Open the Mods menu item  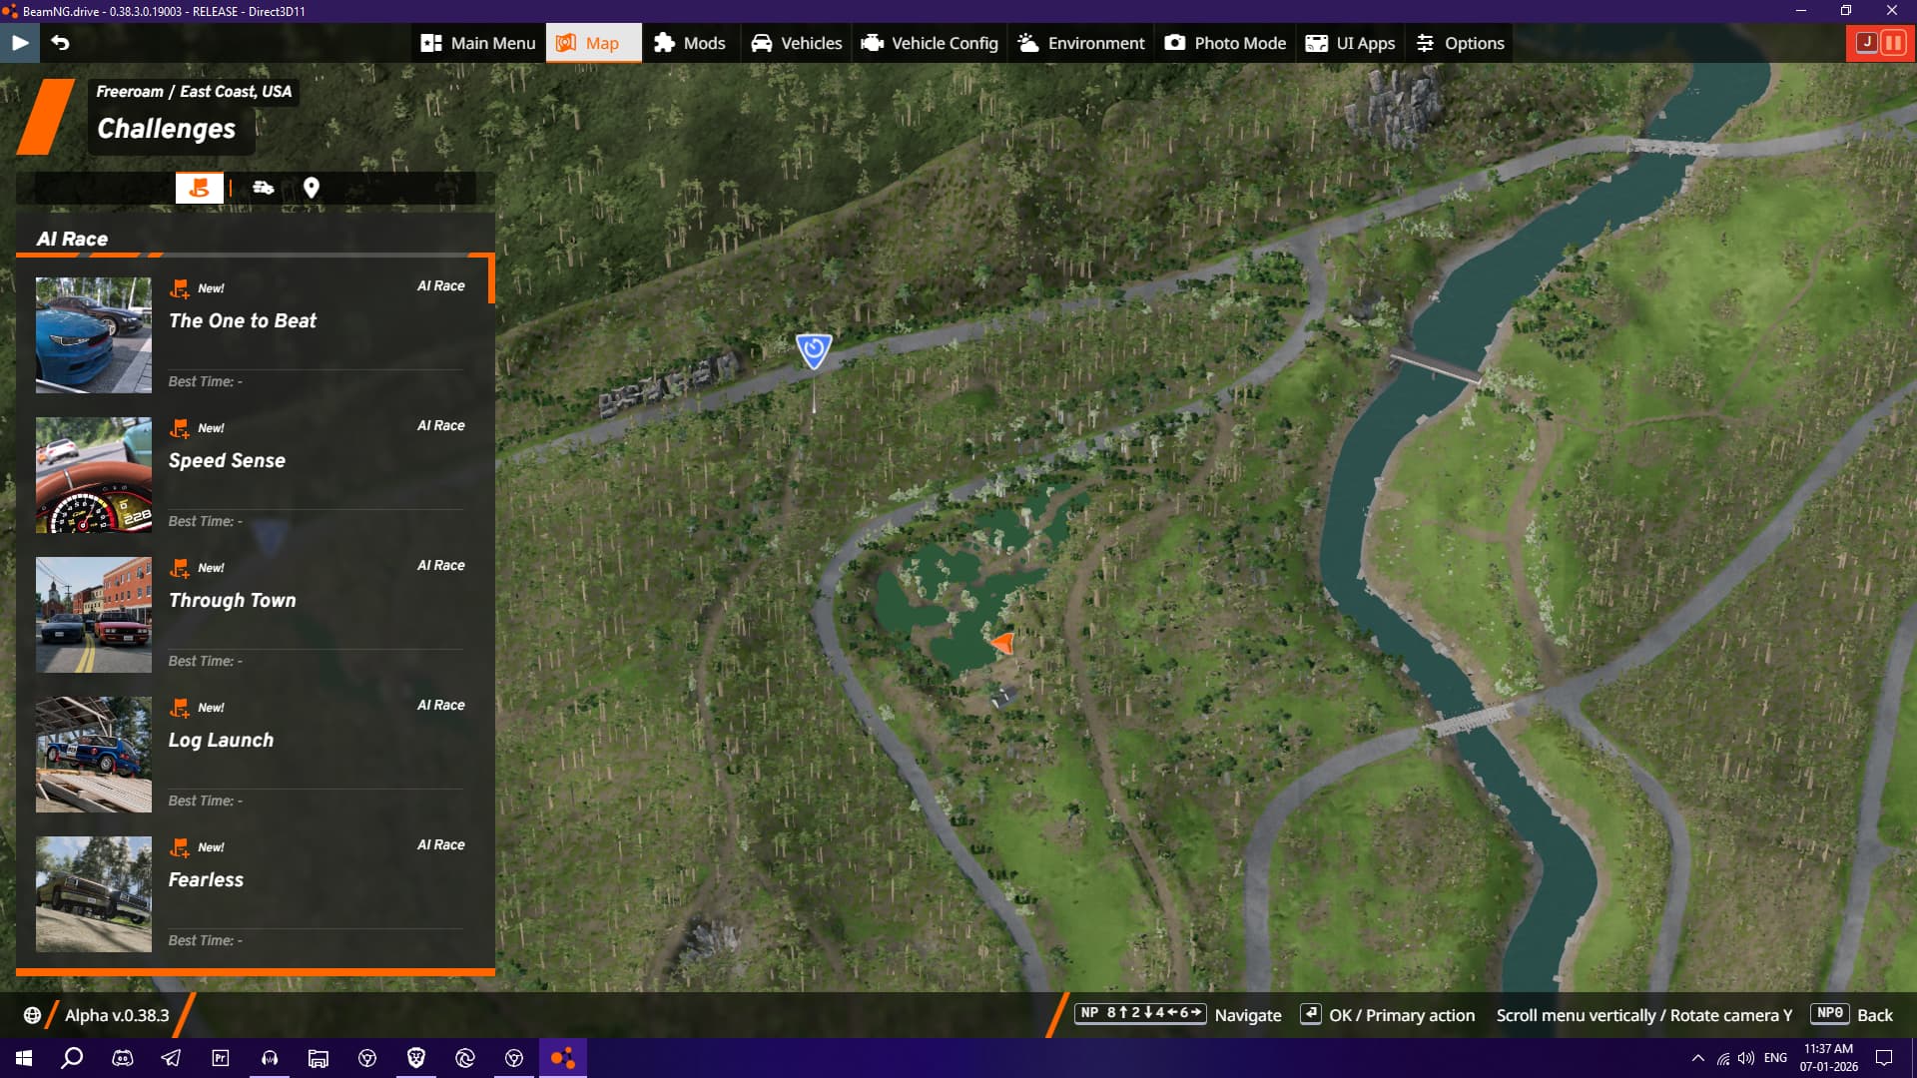(690, 43)
